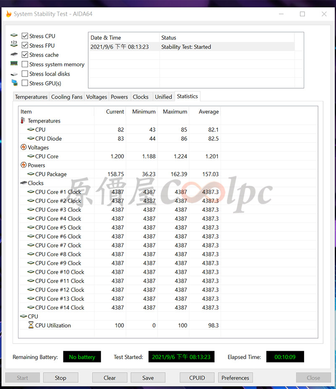336x389 pixels.
Task: Click the AIDA64 flame icon in title bar
Action: (x=9, y=14)
